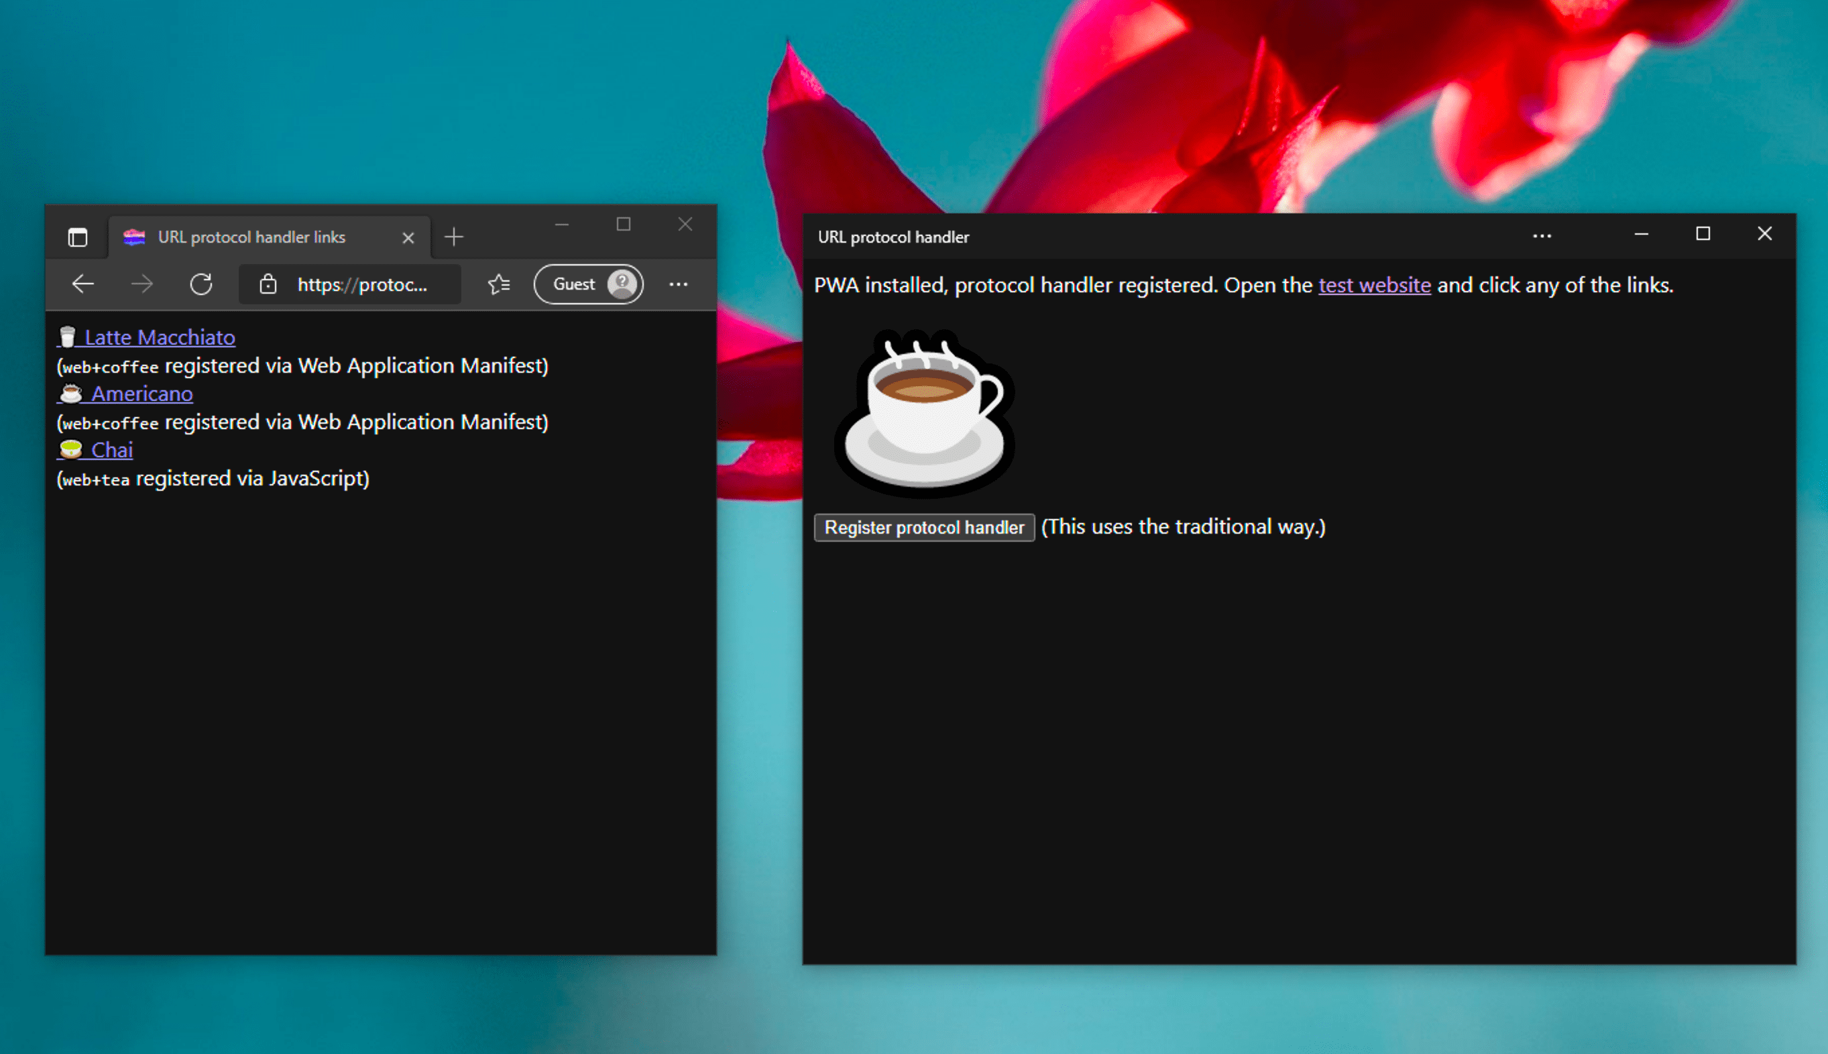Click the new tab (+) button
The image size is (1828, 1054).
(455, 235)
